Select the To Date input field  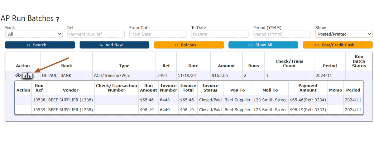coord(220,34)
